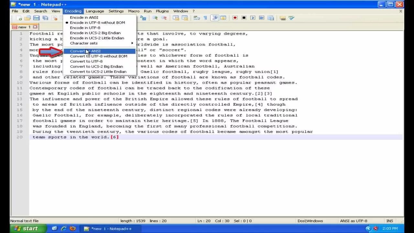Screen dimensions: 414x233
Task: Choose Convert to UTF-8 entry
Action: [100, 61]
